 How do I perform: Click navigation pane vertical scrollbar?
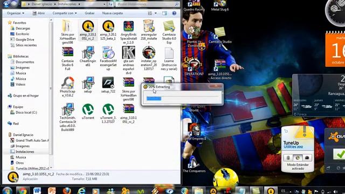pyautogui.click(x=51, y=88)
